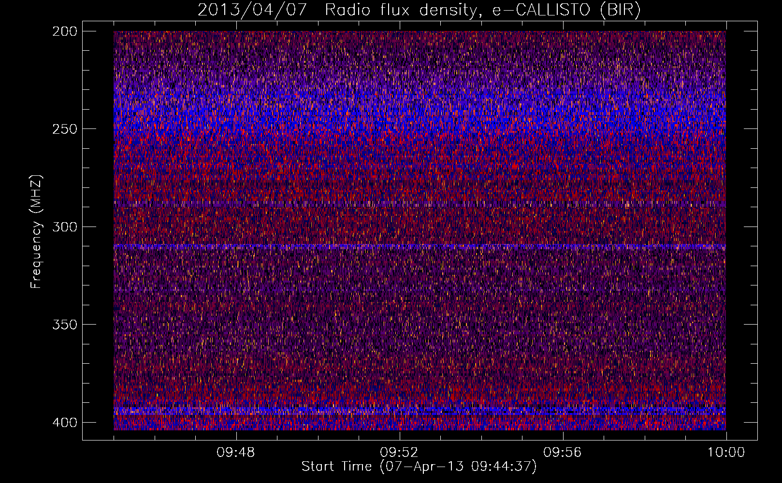
Task: Click the 200 frequency tick label
Action: point(65,31)
